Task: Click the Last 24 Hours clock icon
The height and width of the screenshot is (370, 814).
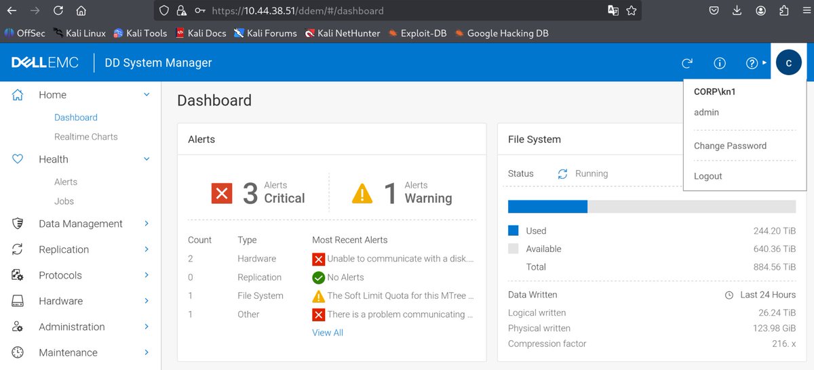Action: [729, 295]
